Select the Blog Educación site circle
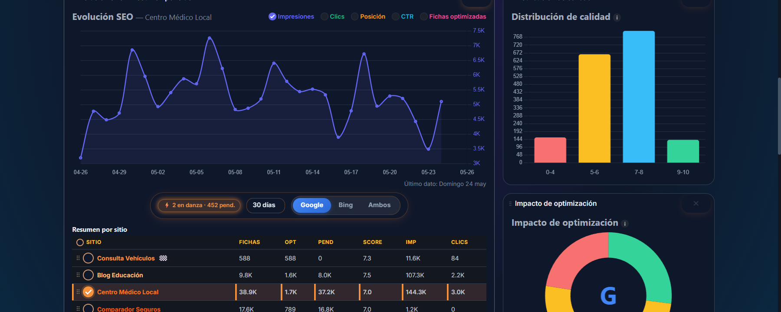781x312 pixels. pyautogui.click(x=88, y=275)
